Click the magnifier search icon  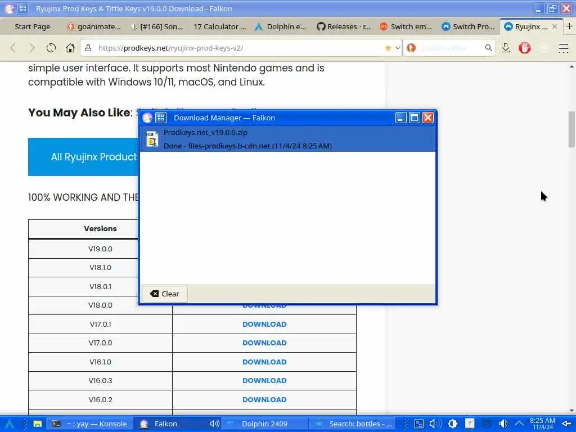point(488,48)
